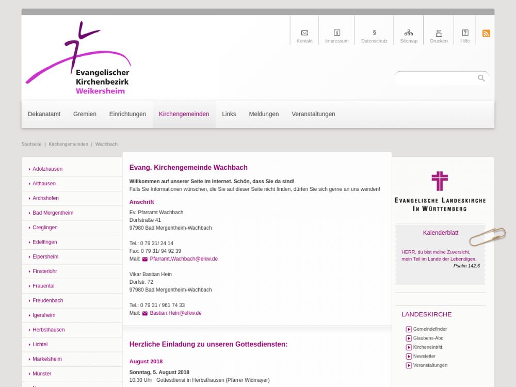The image size is (516, 387).
Task: Open the Dekanatamt menu item
Action: pos(44,114)
